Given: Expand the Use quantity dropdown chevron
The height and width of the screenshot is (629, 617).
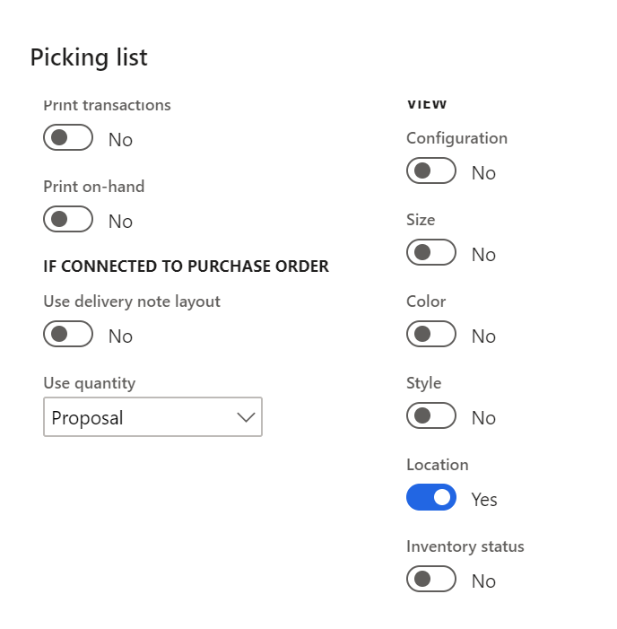Looking at the screenshot, I should [x=246, y=417].
